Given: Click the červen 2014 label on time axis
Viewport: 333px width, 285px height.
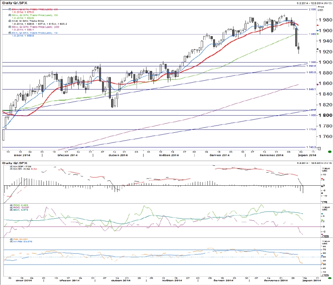Looking at the screenshot, I should (x=219, y=155).
